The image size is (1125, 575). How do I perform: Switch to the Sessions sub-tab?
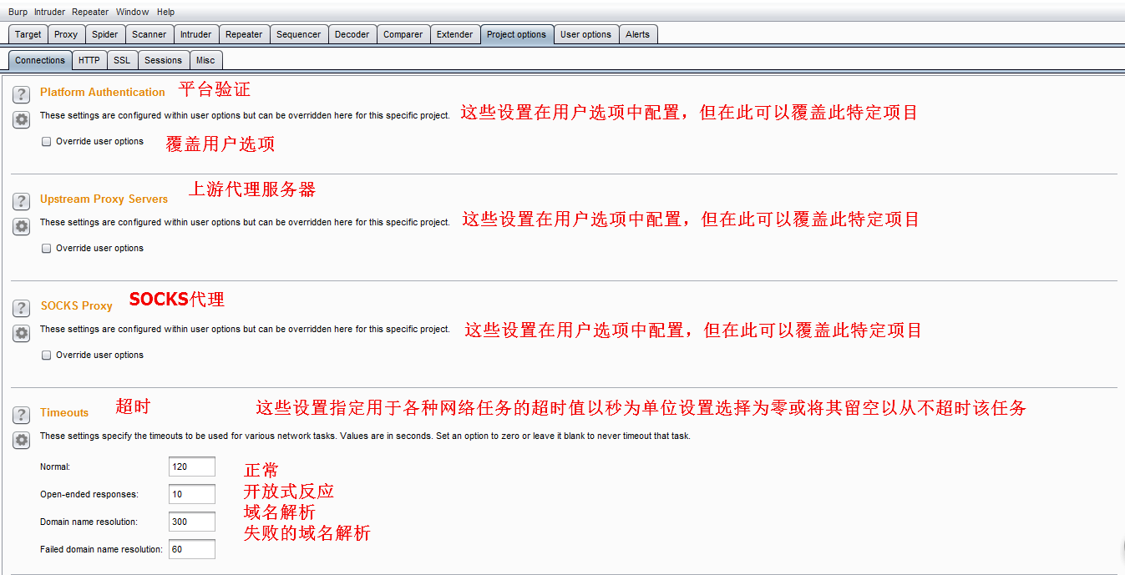(x=163, y=60)
